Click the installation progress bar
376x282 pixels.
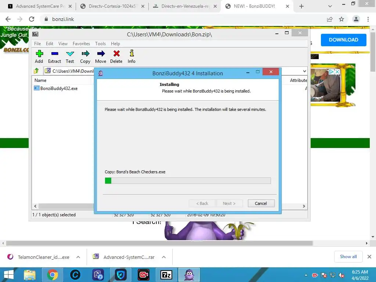coord(188,181)
